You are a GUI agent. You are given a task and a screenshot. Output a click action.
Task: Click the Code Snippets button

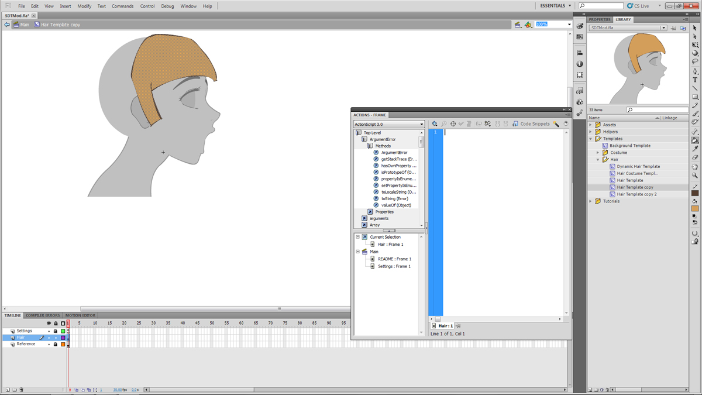click(x=531, y=124)
